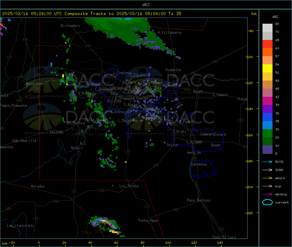This screenshot has width=292, height=247.
Task: Click the timestamp header text '2025/02/16 05:24:00 UTC'
Action: [32, 14]
